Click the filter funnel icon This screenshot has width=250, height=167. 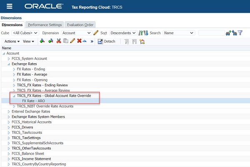coord(240,33)
